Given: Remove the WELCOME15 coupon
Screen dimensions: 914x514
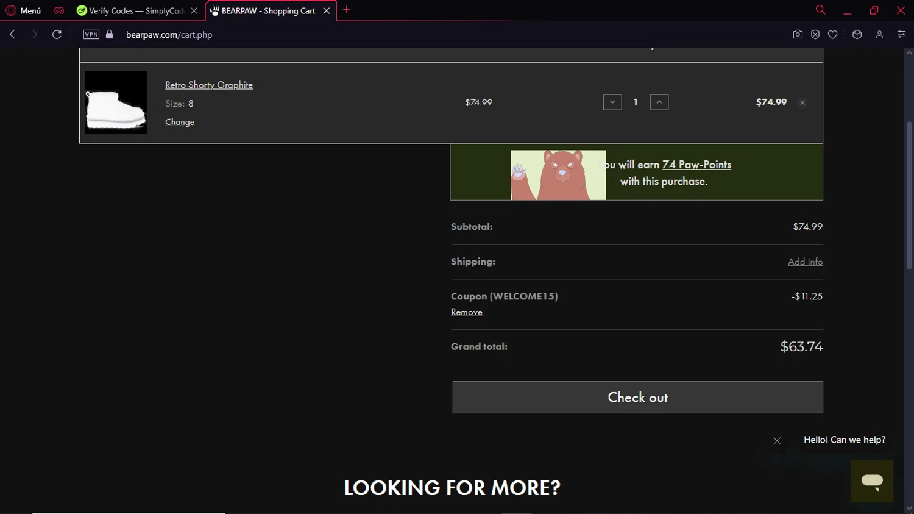Looking at the screenshot, I should pyautogui.click(x=467, y=312).
